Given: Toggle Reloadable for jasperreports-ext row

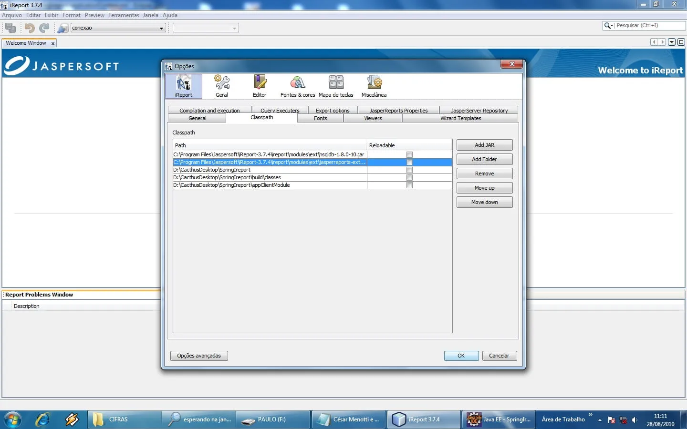Looking at the screenshot, I should tap(409, 162).
